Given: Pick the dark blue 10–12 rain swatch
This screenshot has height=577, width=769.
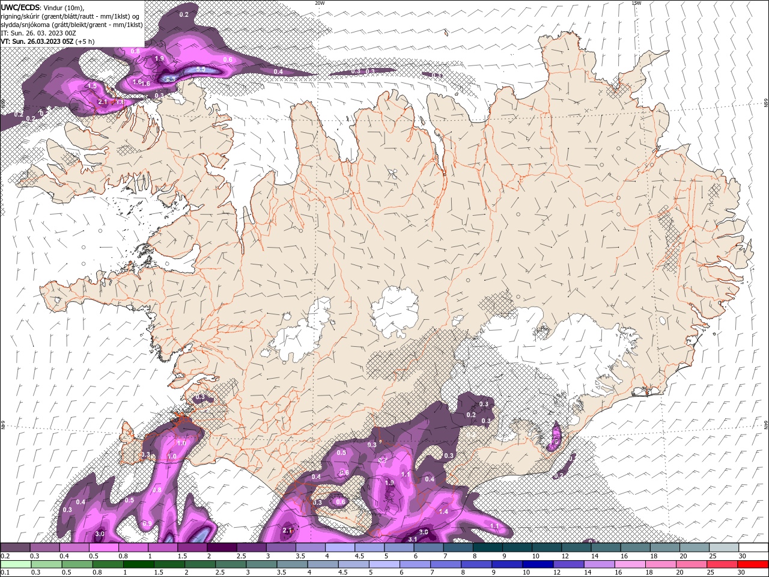Looking at the screenshot, I should tap(538, 564).
